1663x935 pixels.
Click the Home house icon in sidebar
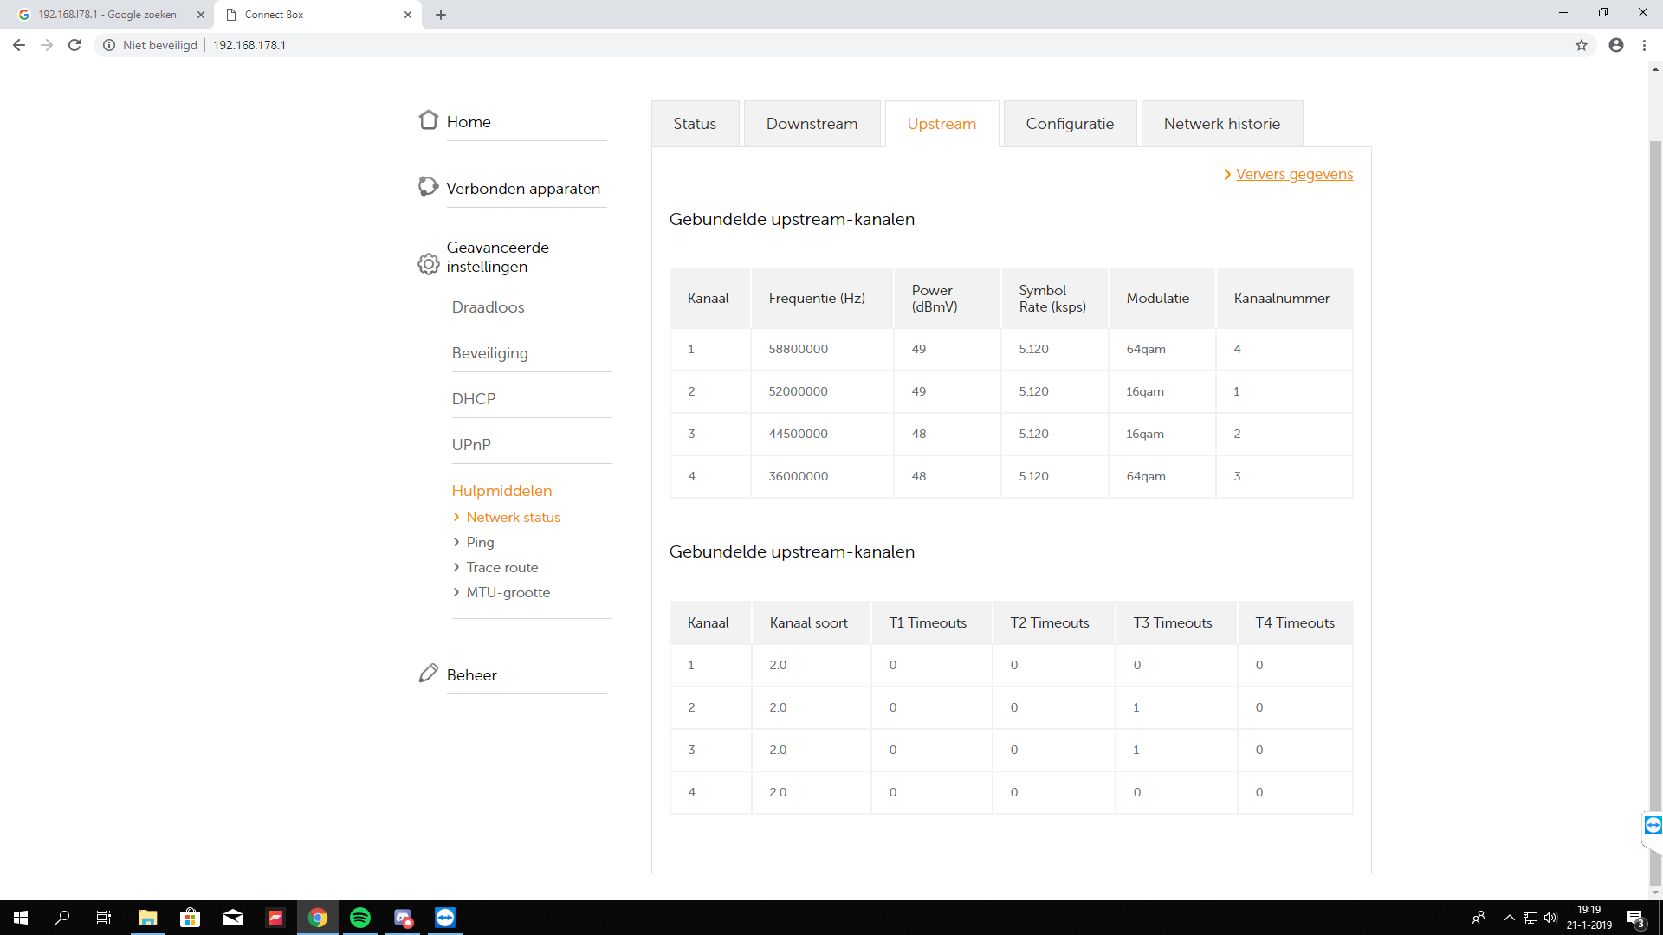pyautogui.click(x=428, y=120)
